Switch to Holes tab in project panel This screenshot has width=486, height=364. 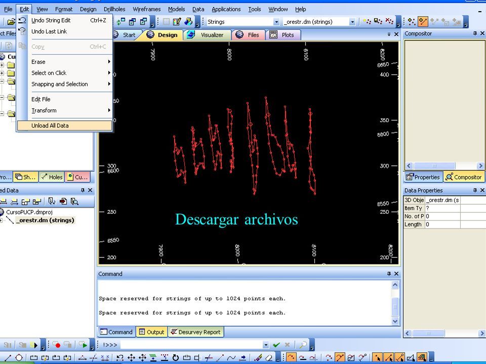[52, 177]
